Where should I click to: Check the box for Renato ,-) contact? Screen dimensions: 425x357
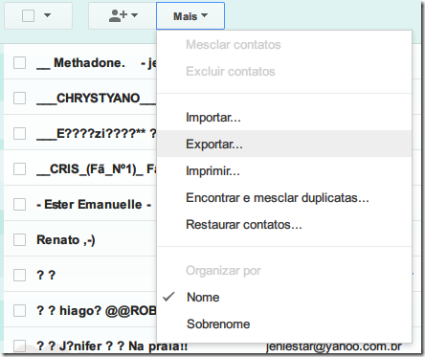click(x=19, y=239)
